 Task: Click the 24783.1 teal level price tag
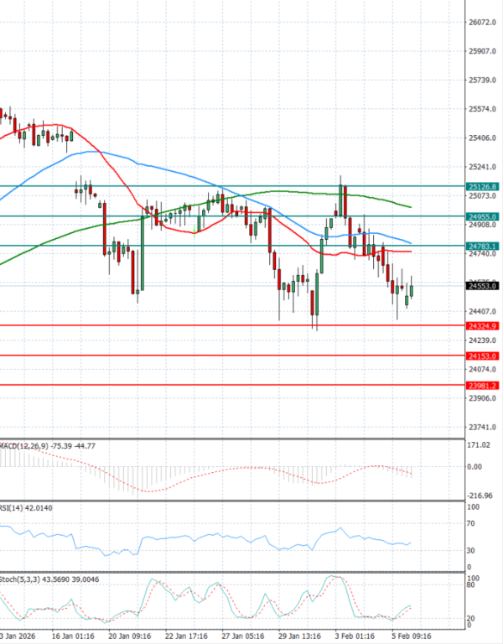[x=482, y=246]
